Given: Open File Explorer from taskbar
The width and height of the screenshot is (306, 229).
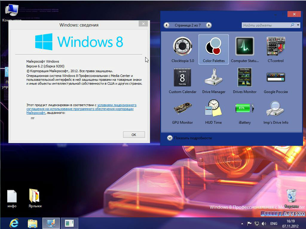Looking at the screenshot, I should coord(32,224).
